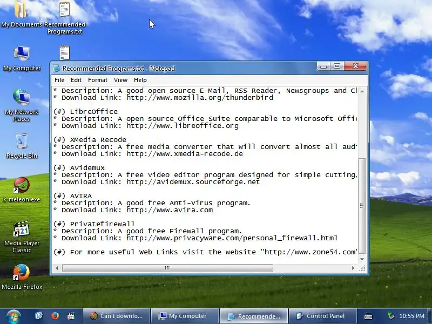
Task: Select Mozilla Firefox desktop shortcut
Action: [22, 277]
